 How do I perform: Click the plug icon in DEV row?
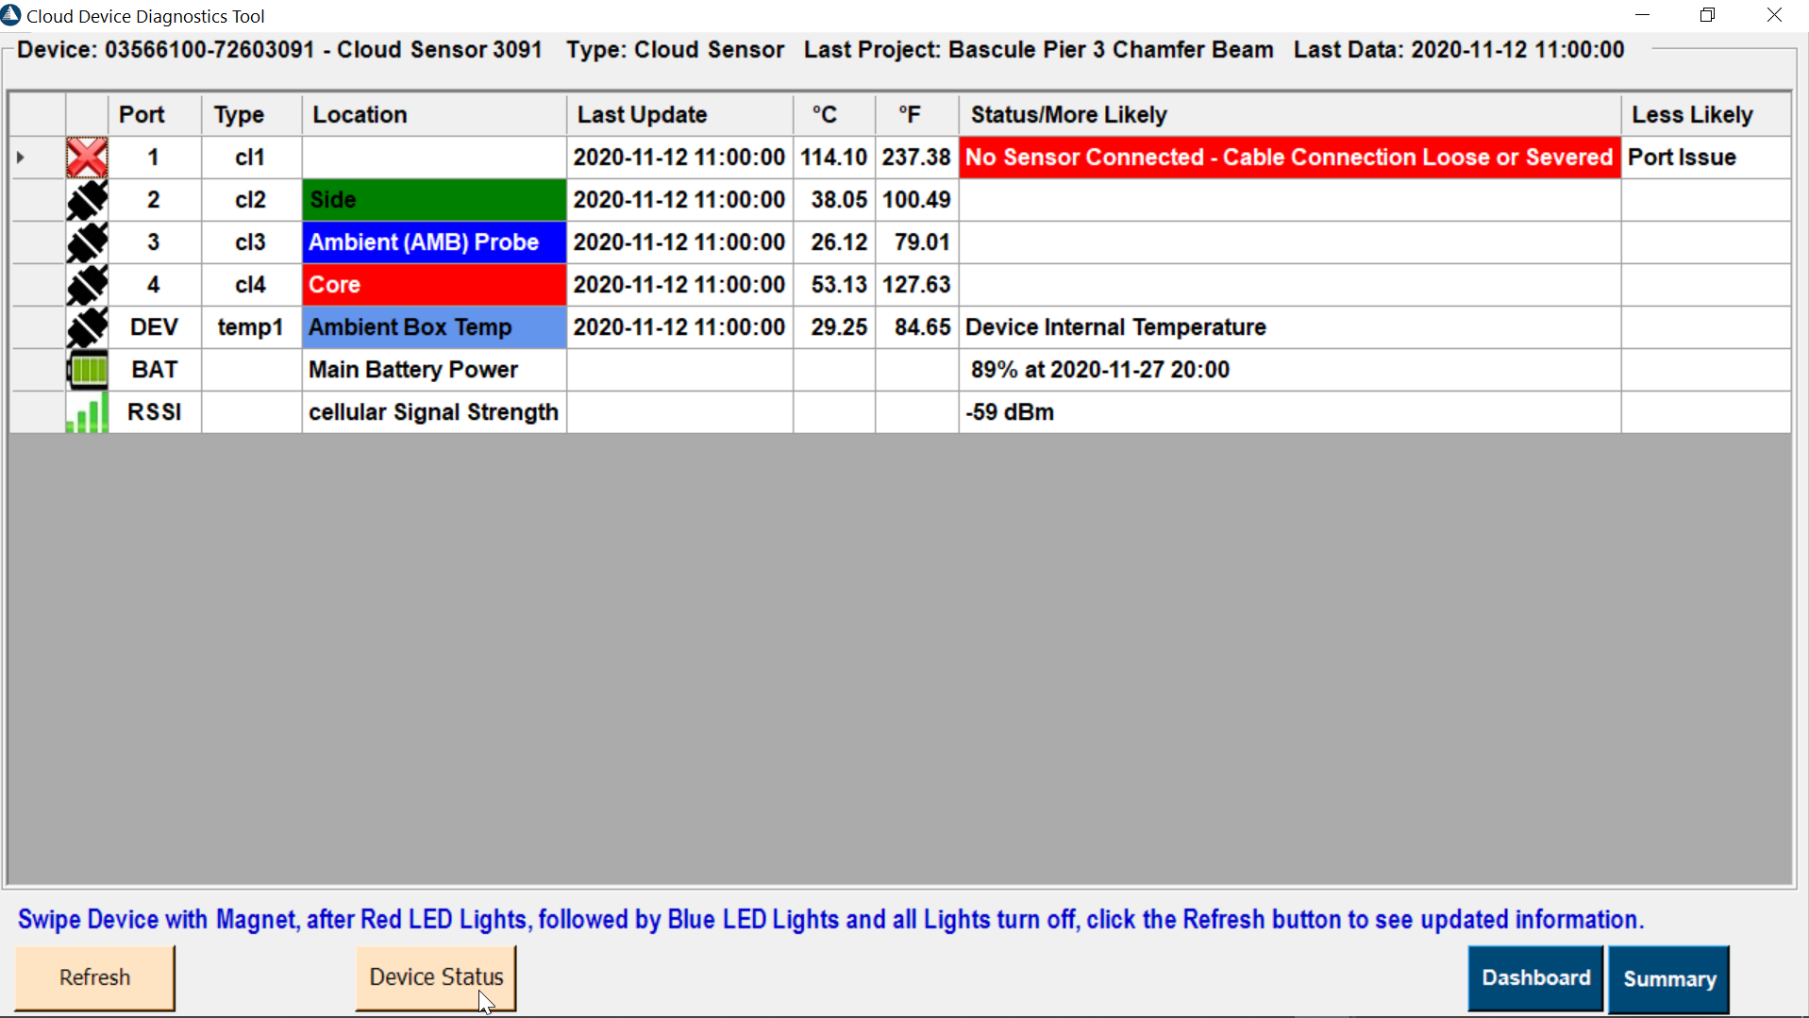click(x=87, y=327)
